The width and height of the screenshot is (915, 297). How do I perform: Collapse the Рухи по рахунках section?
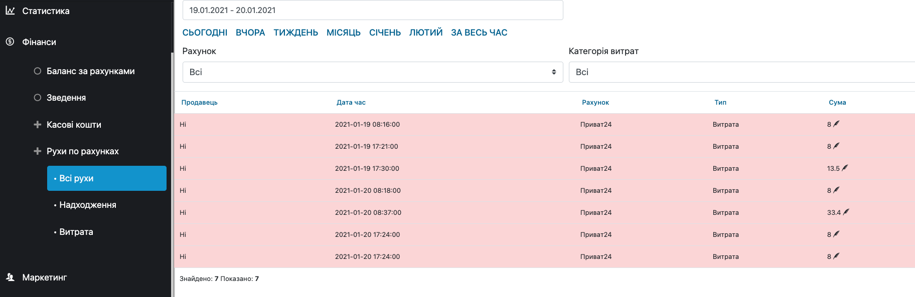[x=37, y=151]
